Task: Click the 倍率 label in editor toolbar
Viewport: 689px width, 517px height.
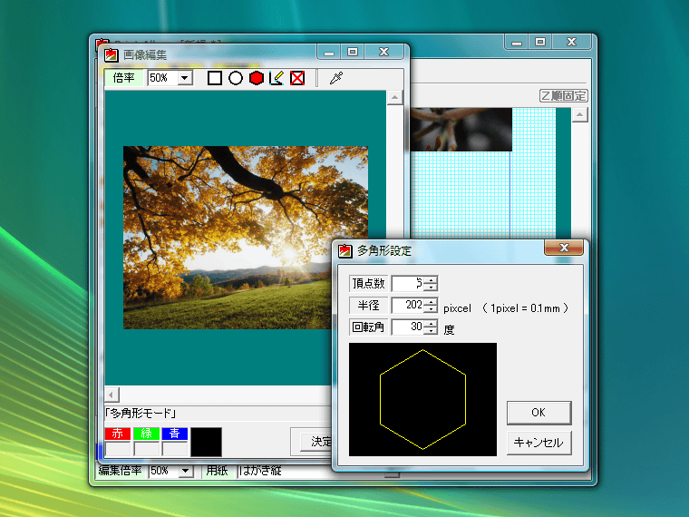Action: click(124, 78)
